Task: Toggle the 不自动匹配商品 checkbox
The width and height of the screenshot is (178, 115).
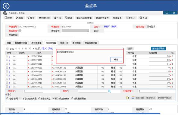Action: [20, 98]
